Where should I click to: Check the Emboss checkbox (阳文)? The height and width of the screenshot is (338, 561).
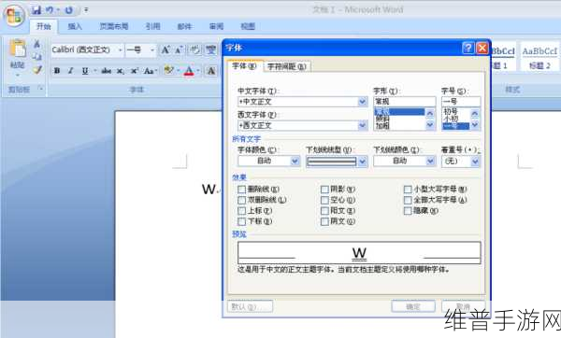click(324, 211)
